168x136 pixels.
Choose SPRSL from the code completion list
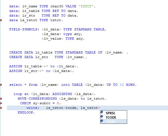(110, 113)
